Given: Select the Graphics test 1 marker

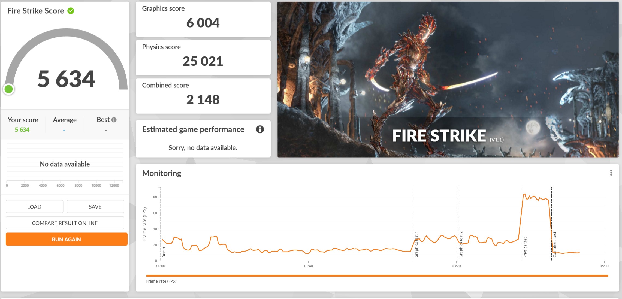Looking at the screenshot, I should (x=416, y=244).
